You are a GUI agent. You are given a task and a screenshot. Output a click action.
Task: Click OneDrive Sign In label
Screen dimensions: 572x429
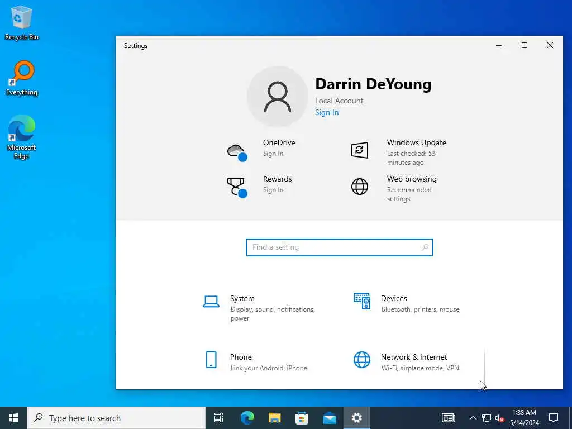pos(273,154)
